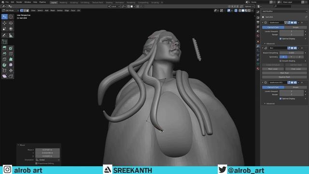The image size is (309, 174).
Task: Toggle Proportional Editing checkbox in Move panel
Action: 37,163
